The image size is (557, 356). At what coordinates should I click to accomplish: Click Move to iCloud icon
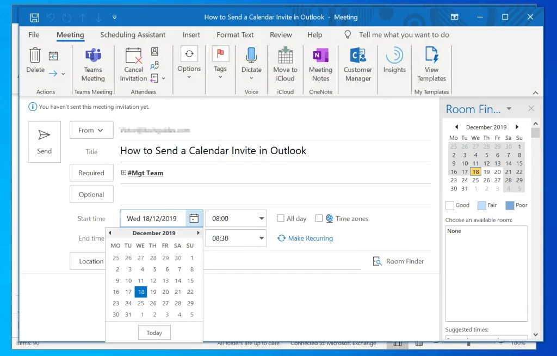pyautogui.click(x=285, y=56)
